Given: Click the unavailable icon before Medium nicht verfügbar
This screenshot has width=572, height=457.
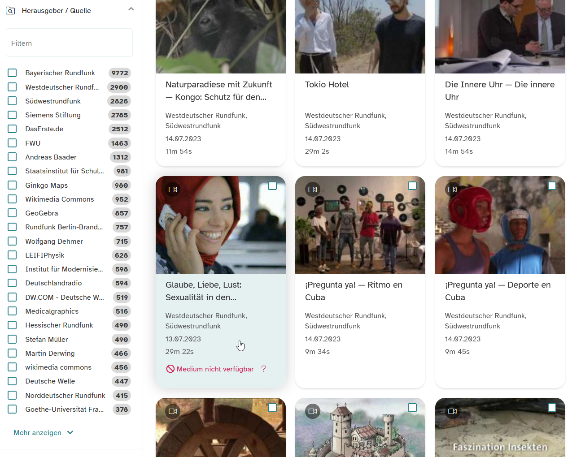Looking at the screenshot, I should (170, 369).
